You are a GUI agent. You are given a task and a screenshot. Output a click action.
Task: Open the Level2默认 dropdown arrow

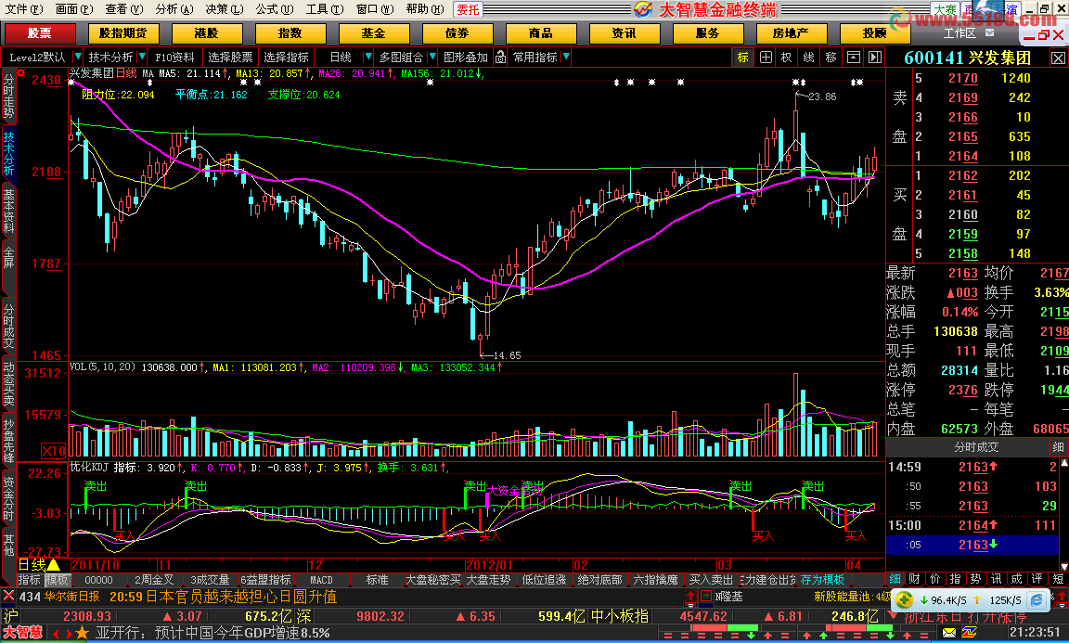point(77,57)
